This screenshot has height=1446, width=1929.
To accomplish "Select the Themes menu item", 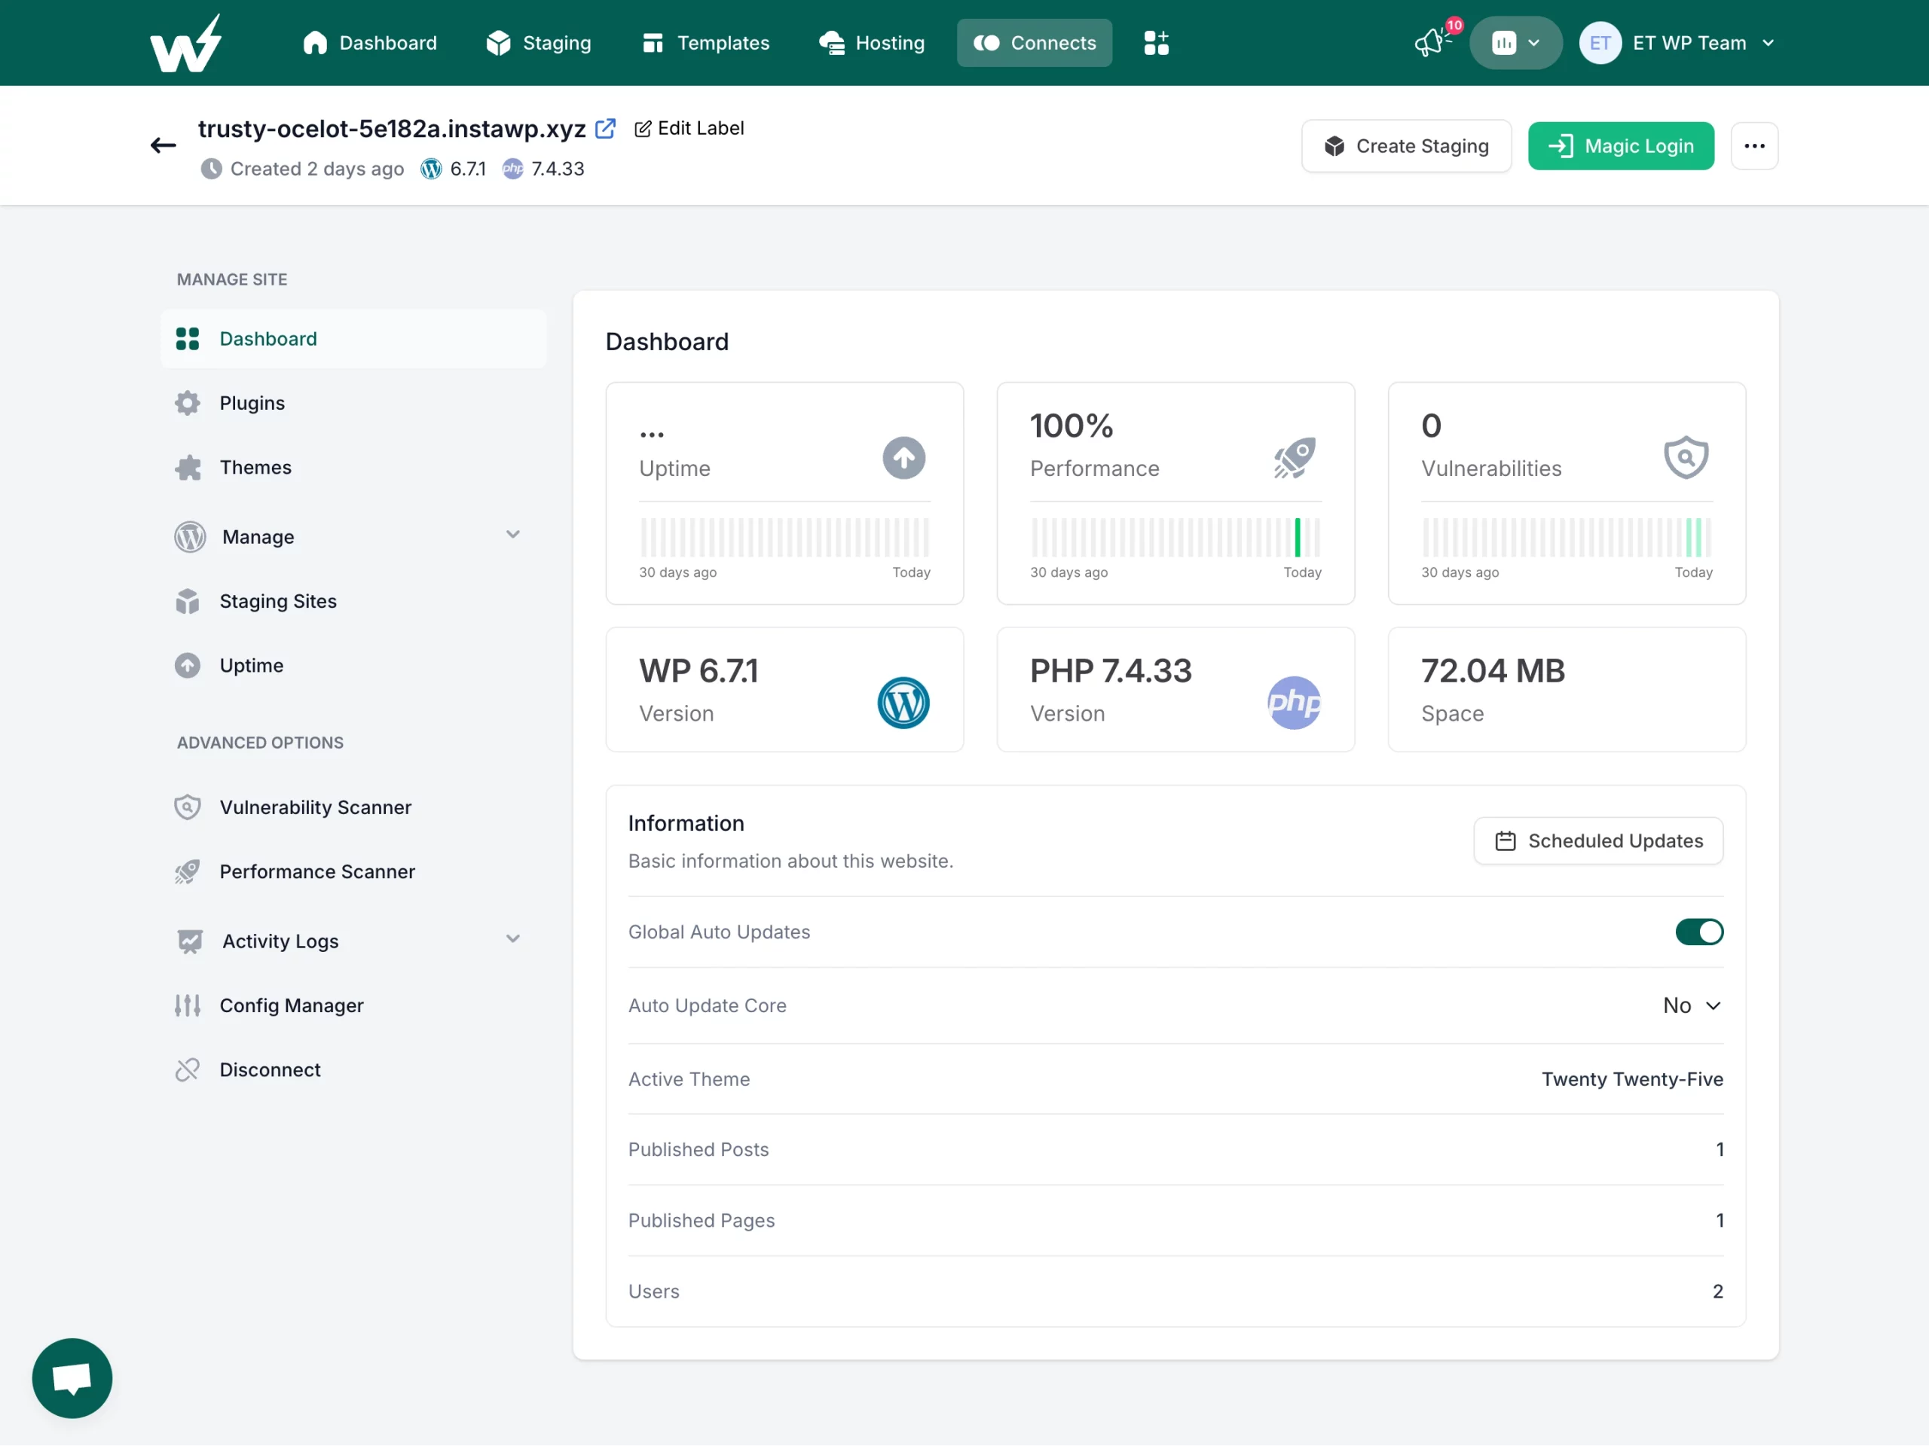I will click(x=255, y=466).
